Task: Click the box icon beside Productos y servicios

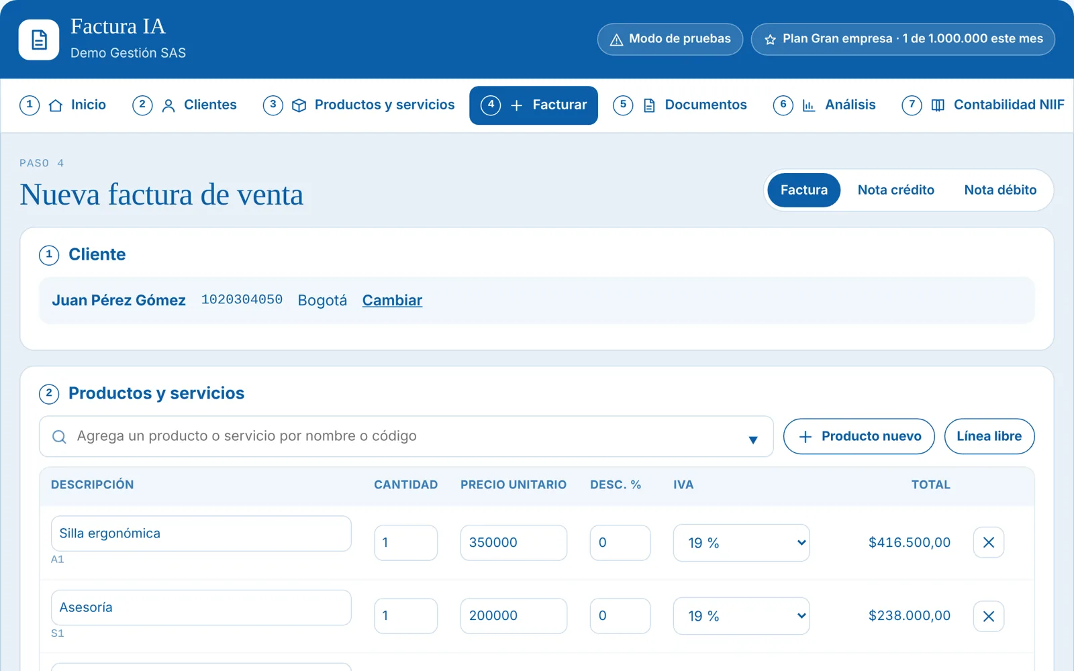Action: click(299, 105)
